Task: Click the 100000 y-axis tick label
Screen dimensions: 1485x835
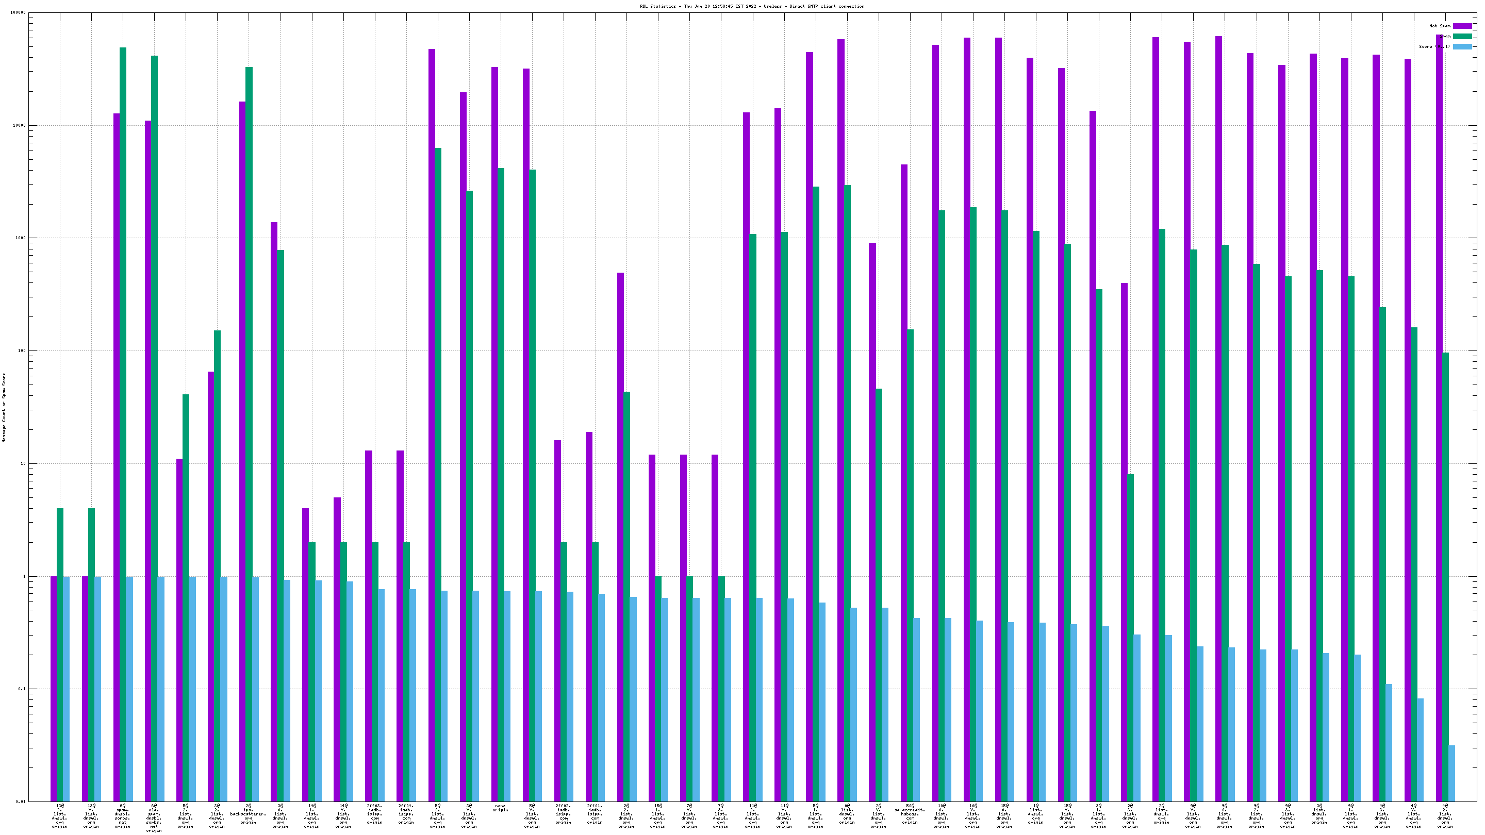Action: tap(18, 13)
